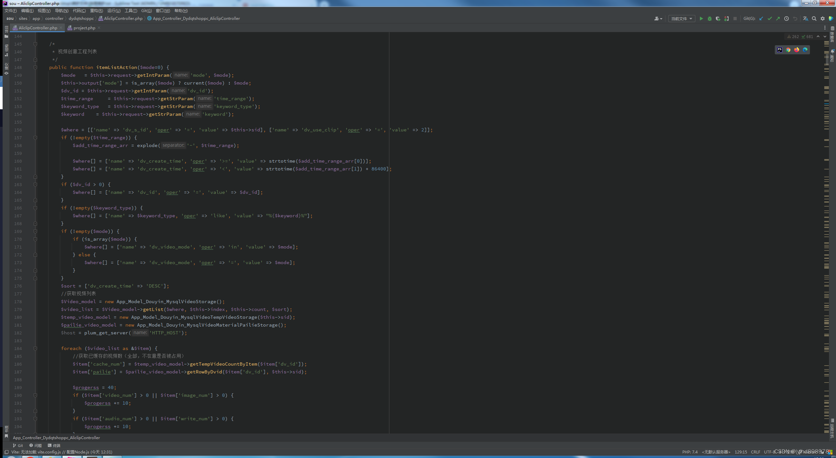Screen dimensions: 836x458
Task: Open file in Chrome browser icon
Action: pyautogui.click(x=788, y=50)
